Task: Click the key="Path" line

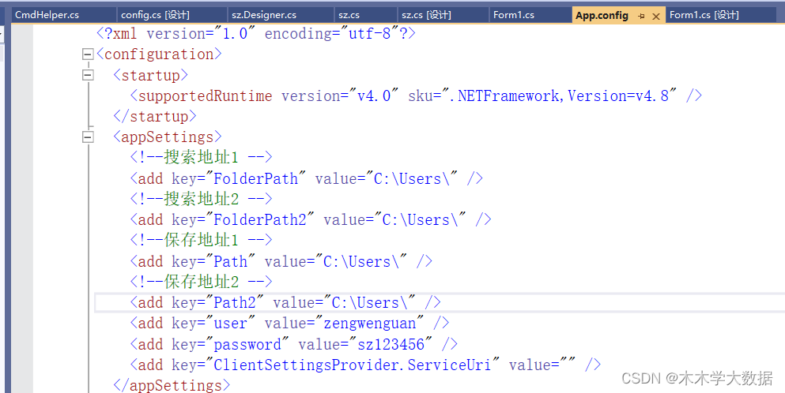Action: tap(281, 261)
